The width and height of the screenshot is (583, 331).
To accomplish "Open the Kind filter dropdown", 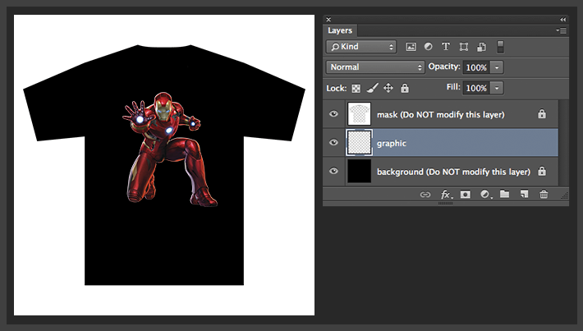I will click(361, 47).
